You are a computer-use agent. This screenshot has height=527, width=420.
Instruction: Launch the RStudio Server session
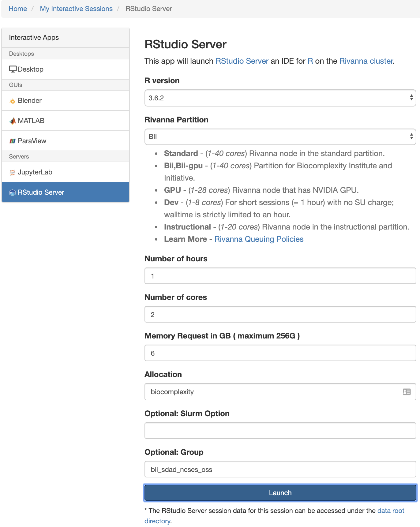280,493
